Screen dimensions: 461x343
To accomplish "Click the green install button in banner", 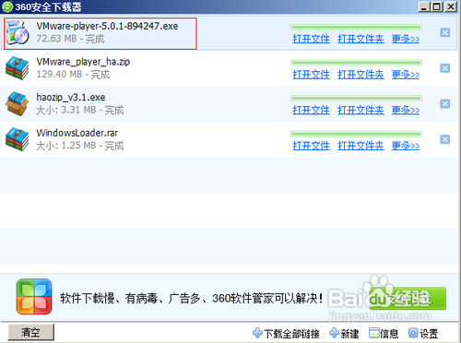I will click(x=408, y=298).
